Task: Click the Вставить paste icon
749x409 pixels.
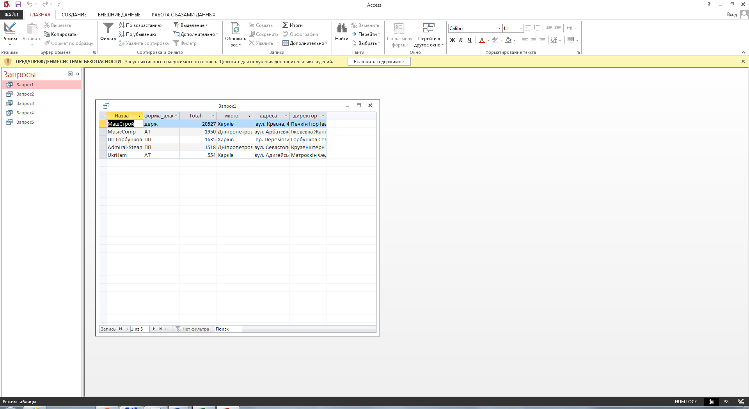Action: [32, 28]
